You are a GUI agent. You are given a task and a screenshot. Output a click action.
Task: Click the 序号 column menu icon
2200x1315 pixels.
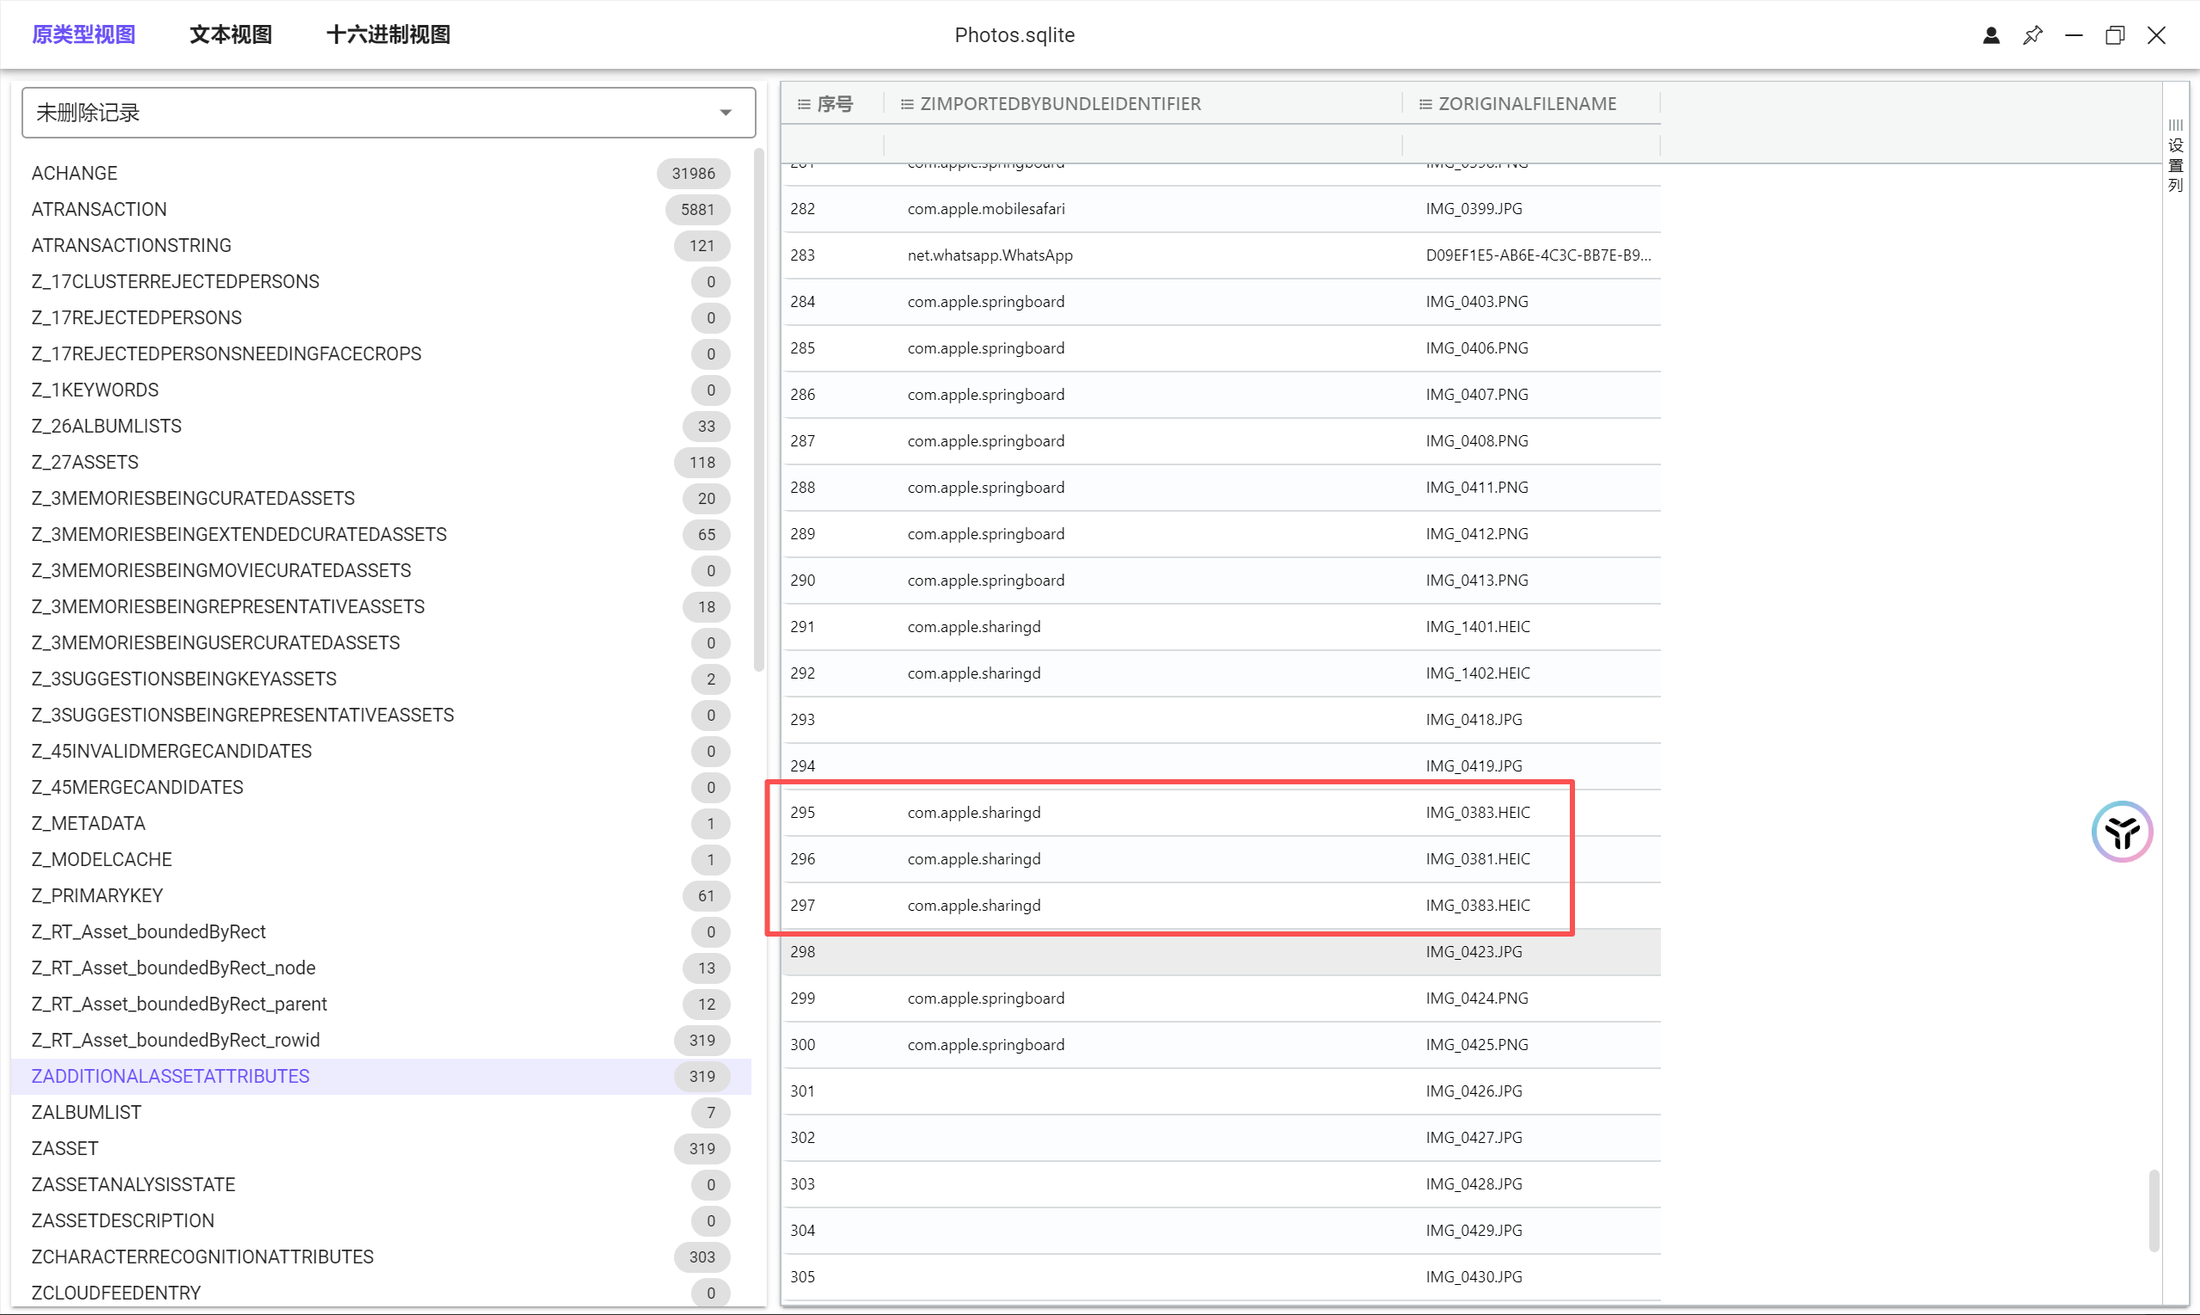point(803,105)
